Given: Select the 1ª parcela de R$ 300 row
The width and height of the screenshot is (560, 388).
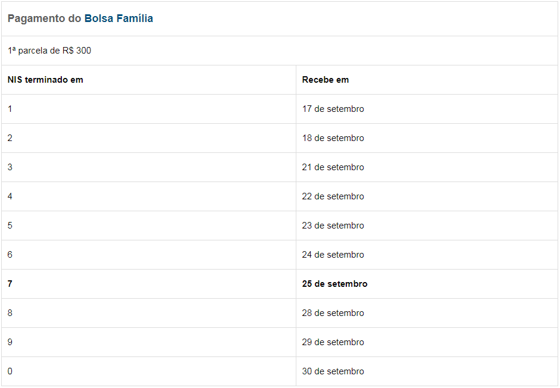Looking at the screenshot, I should pos(280,51).
